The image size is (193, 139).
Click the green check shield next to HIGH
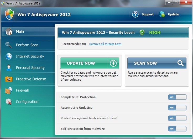point(142,32)
